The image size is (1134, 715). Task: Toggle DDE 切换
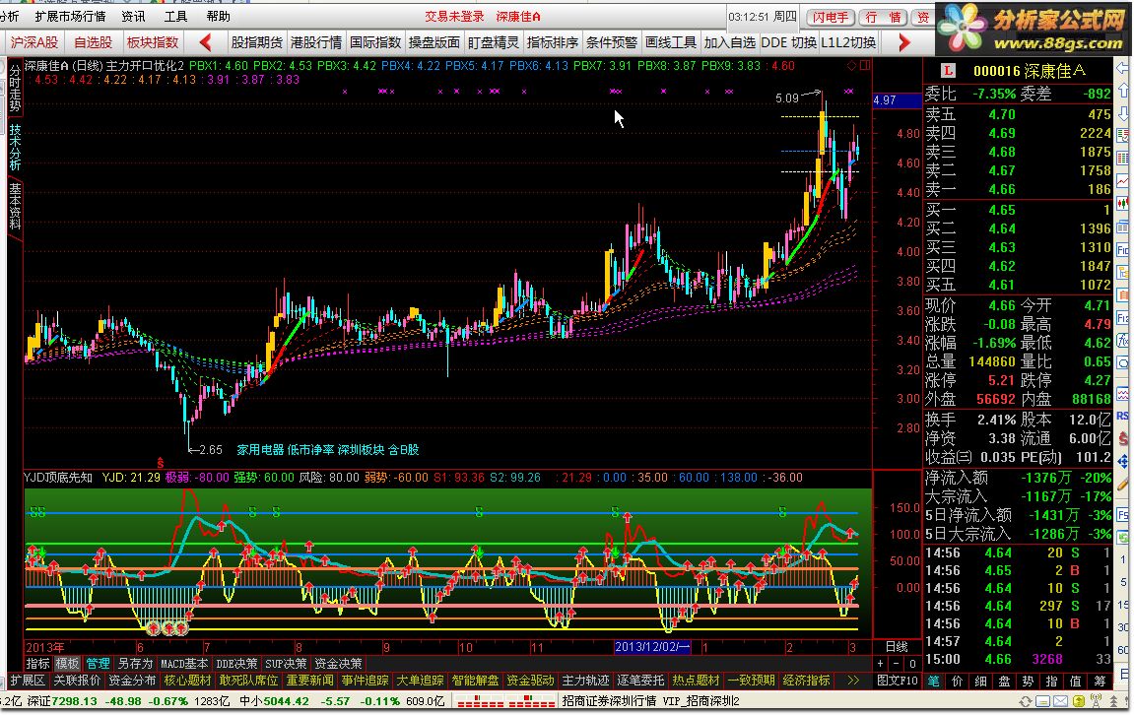pyautogui.click(x=789, y=42)
